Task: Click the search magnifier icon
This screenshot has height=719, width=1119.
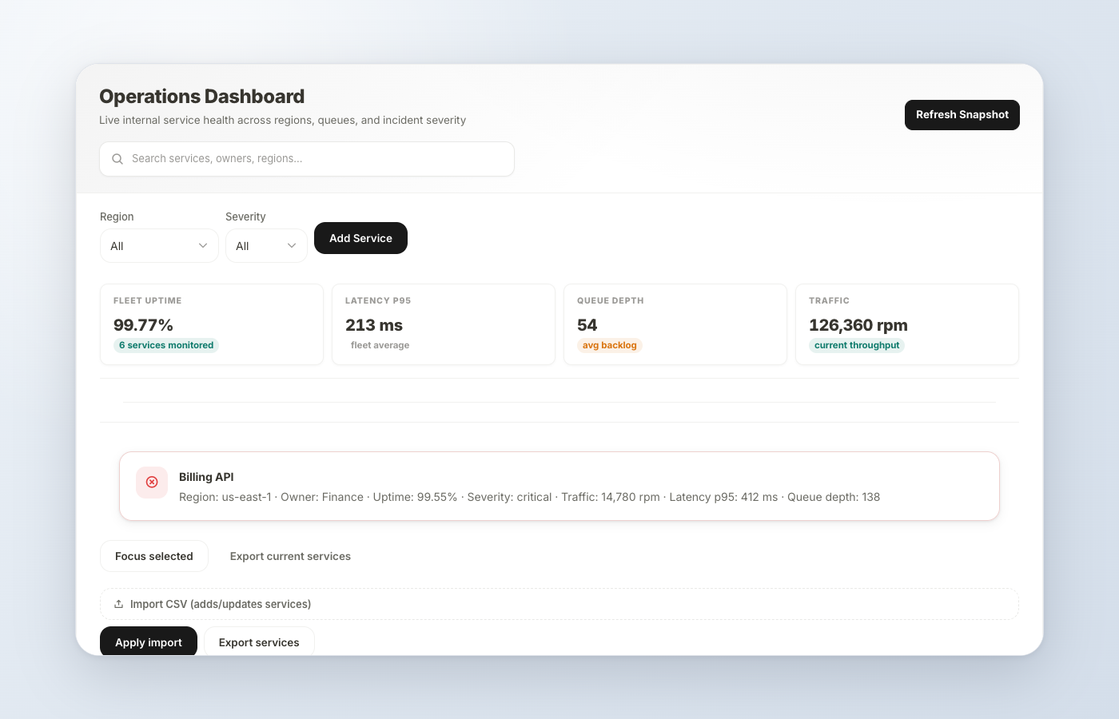Action: point(117,159)
